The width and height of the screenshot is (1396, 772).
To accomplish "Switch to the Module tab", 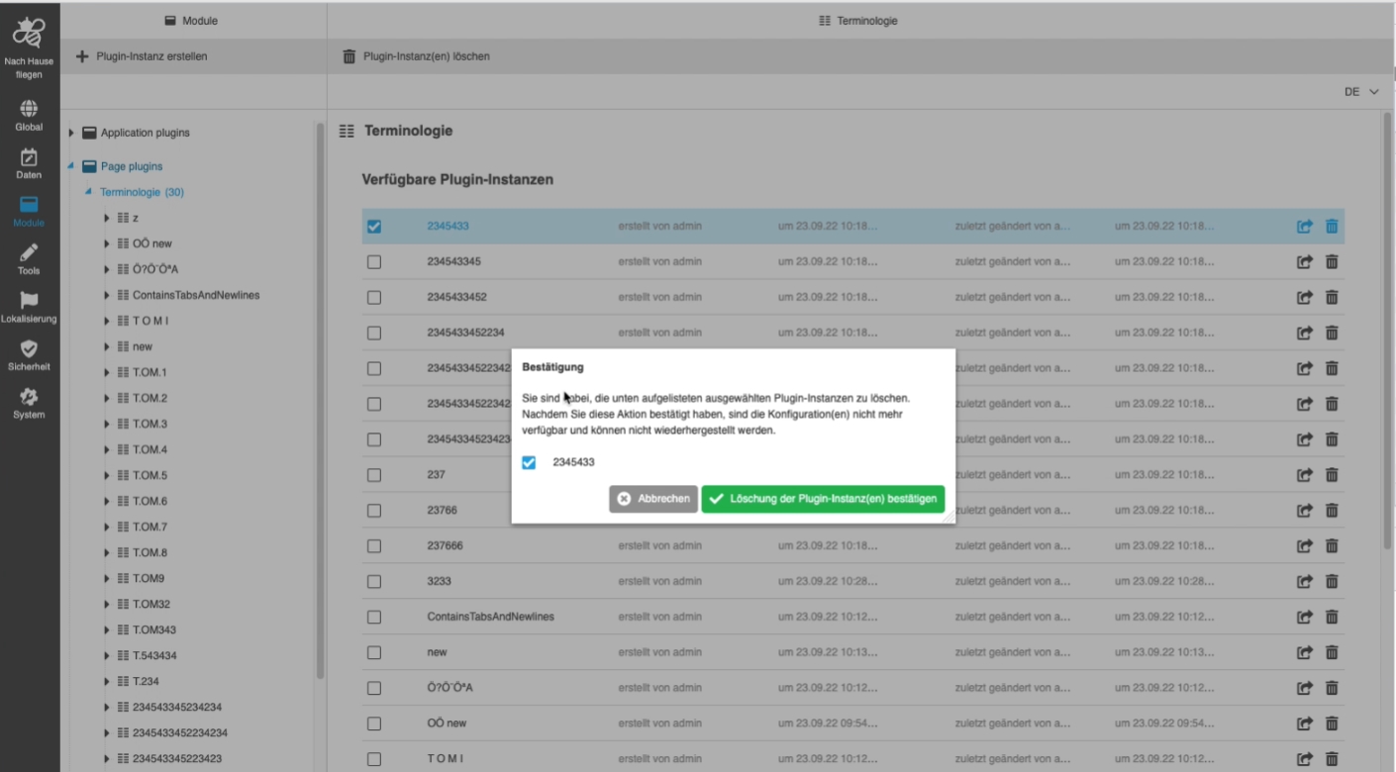I will tap(192, 21).
